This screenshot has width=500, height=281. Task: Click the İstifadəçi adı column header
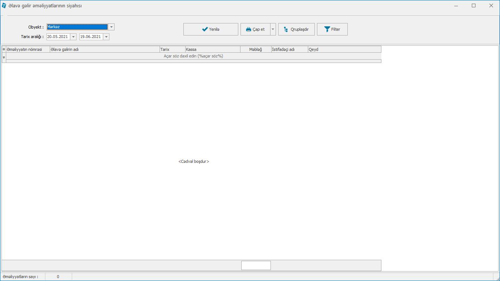[x=289, y=49]
